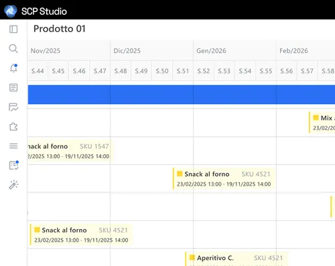
Task: Click SKU 4521 label on Aperitivo C. card
Action: tap(268, 258)
